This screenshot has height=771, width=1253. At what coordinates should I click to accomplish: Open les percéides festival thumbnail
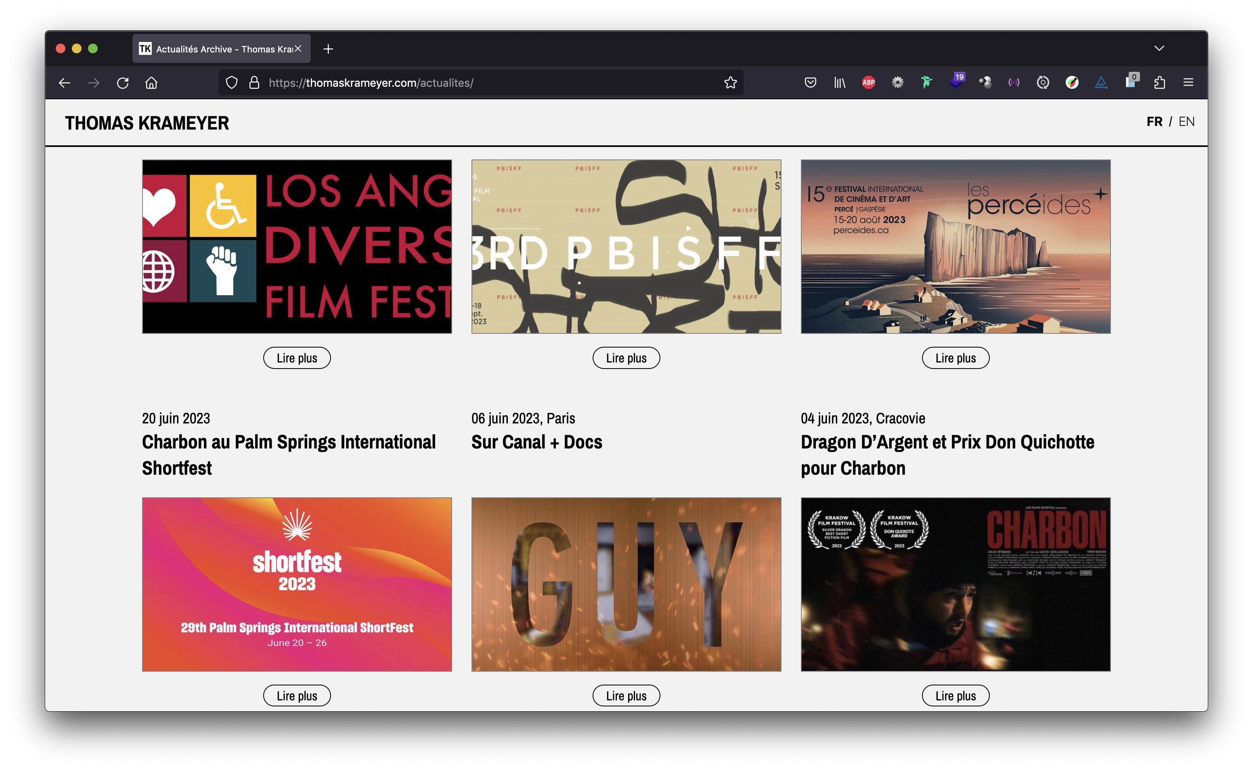[955, 246]
